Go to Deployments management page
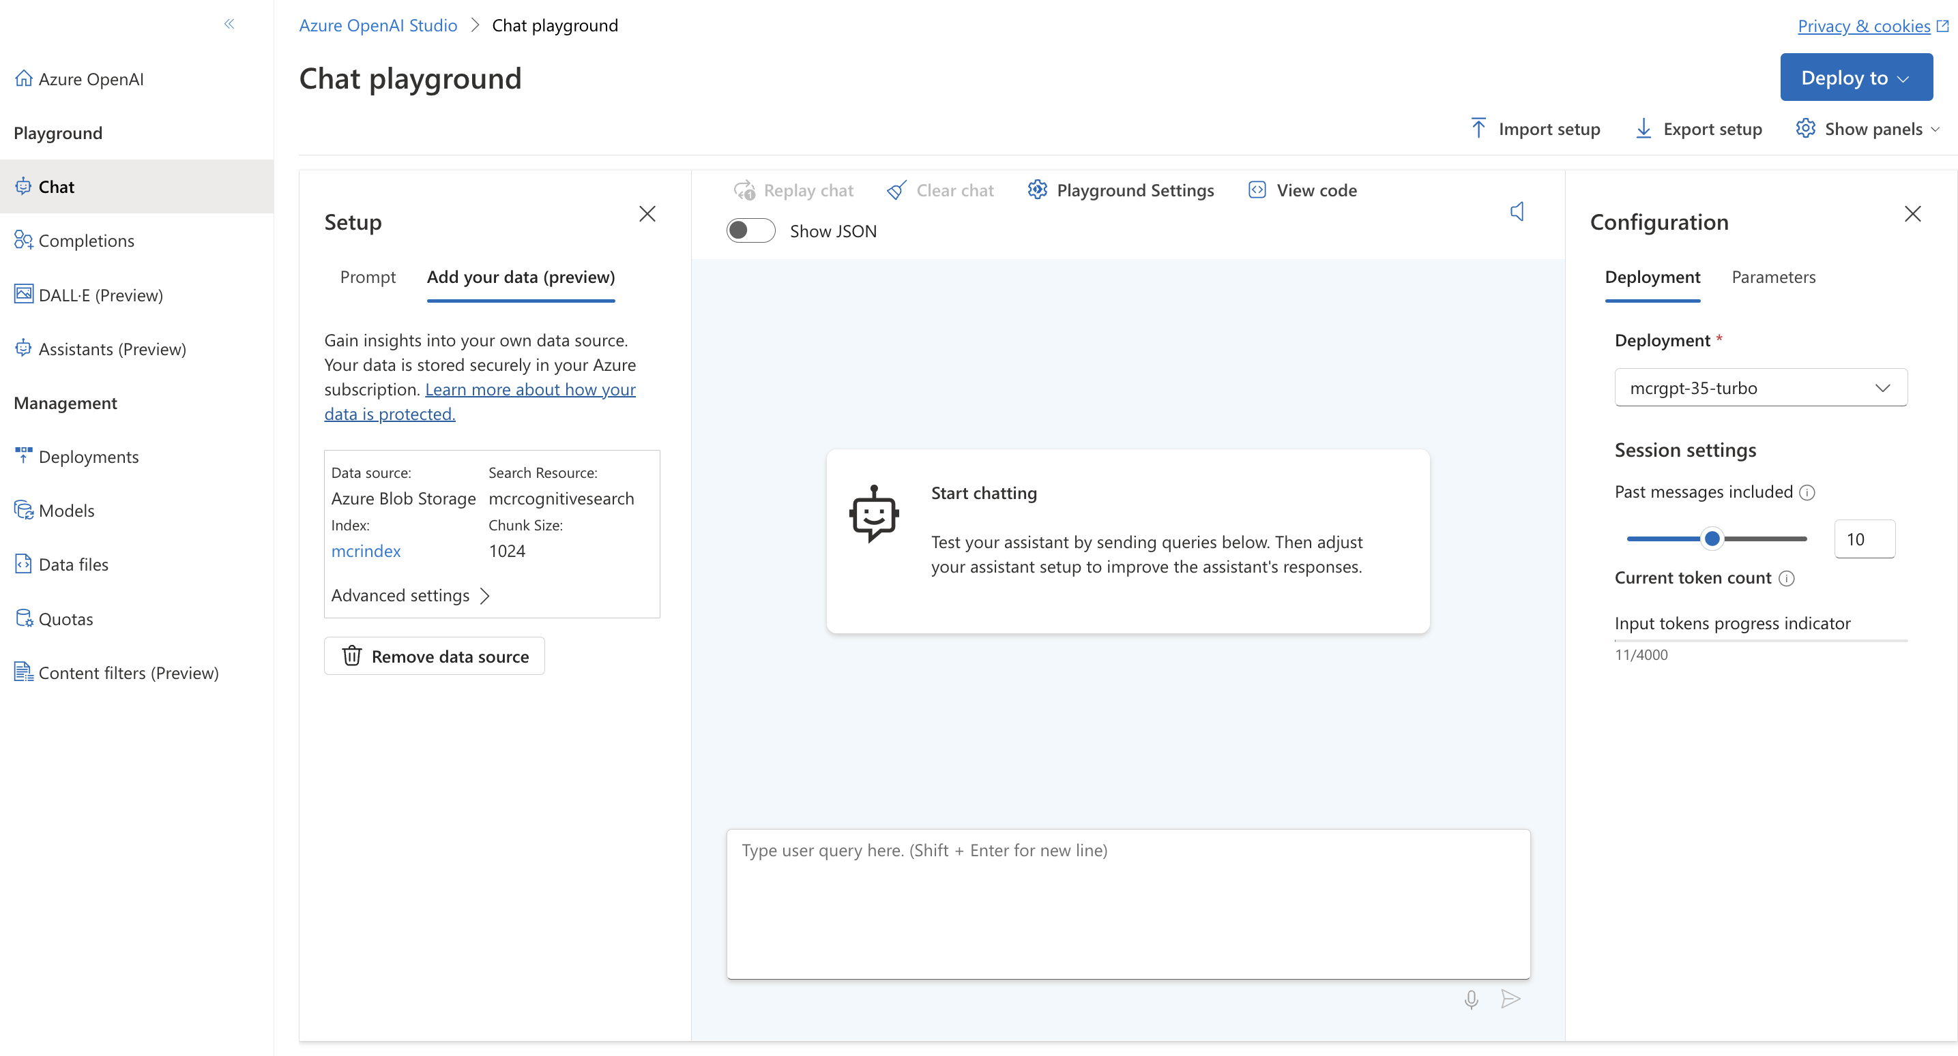1958x1056 pixels. (x=77, y=457)
